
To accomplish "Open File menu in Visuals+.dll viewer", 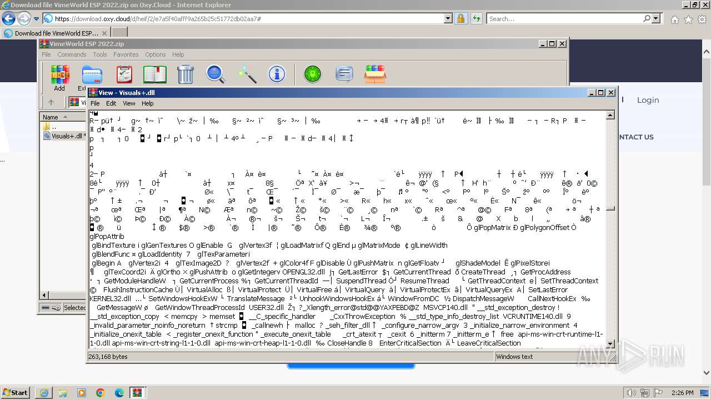I will pyautogui.click(x=95, y=103).
